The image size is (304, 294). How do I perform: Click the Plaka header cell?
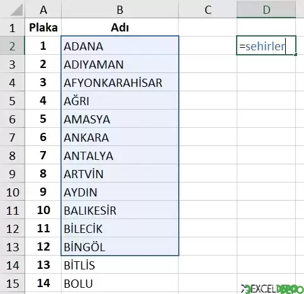(43, 27)
